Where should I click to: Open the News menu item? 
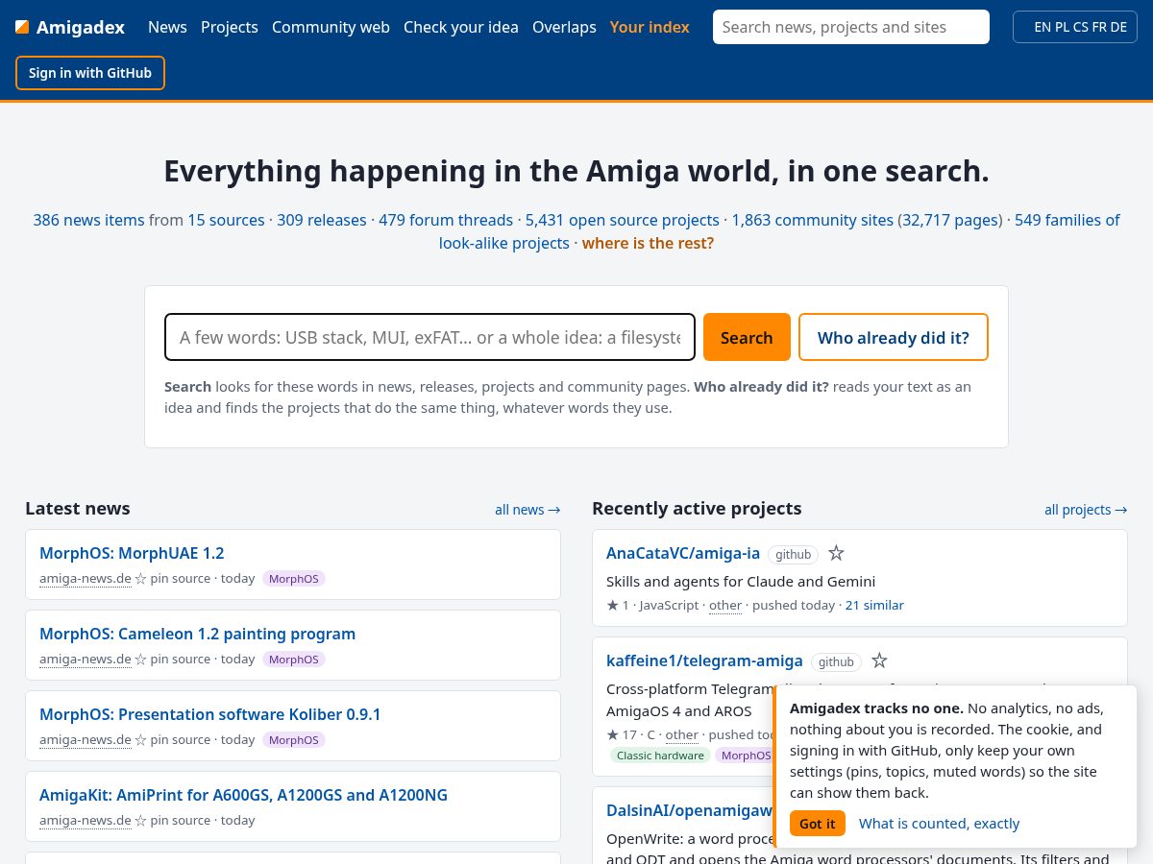(167, 27)
